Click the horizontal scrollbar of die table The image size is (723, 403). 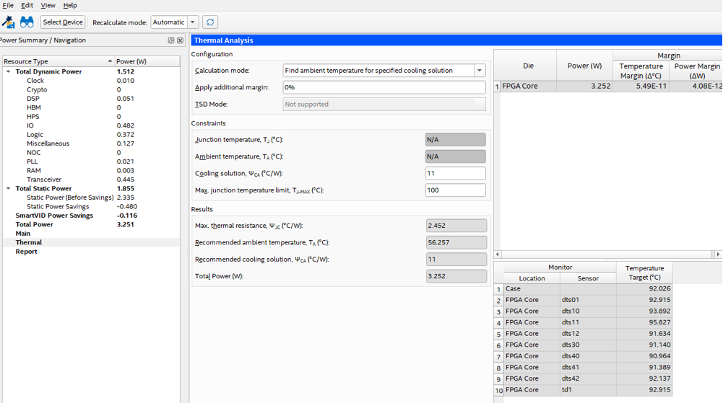[607, 254]
